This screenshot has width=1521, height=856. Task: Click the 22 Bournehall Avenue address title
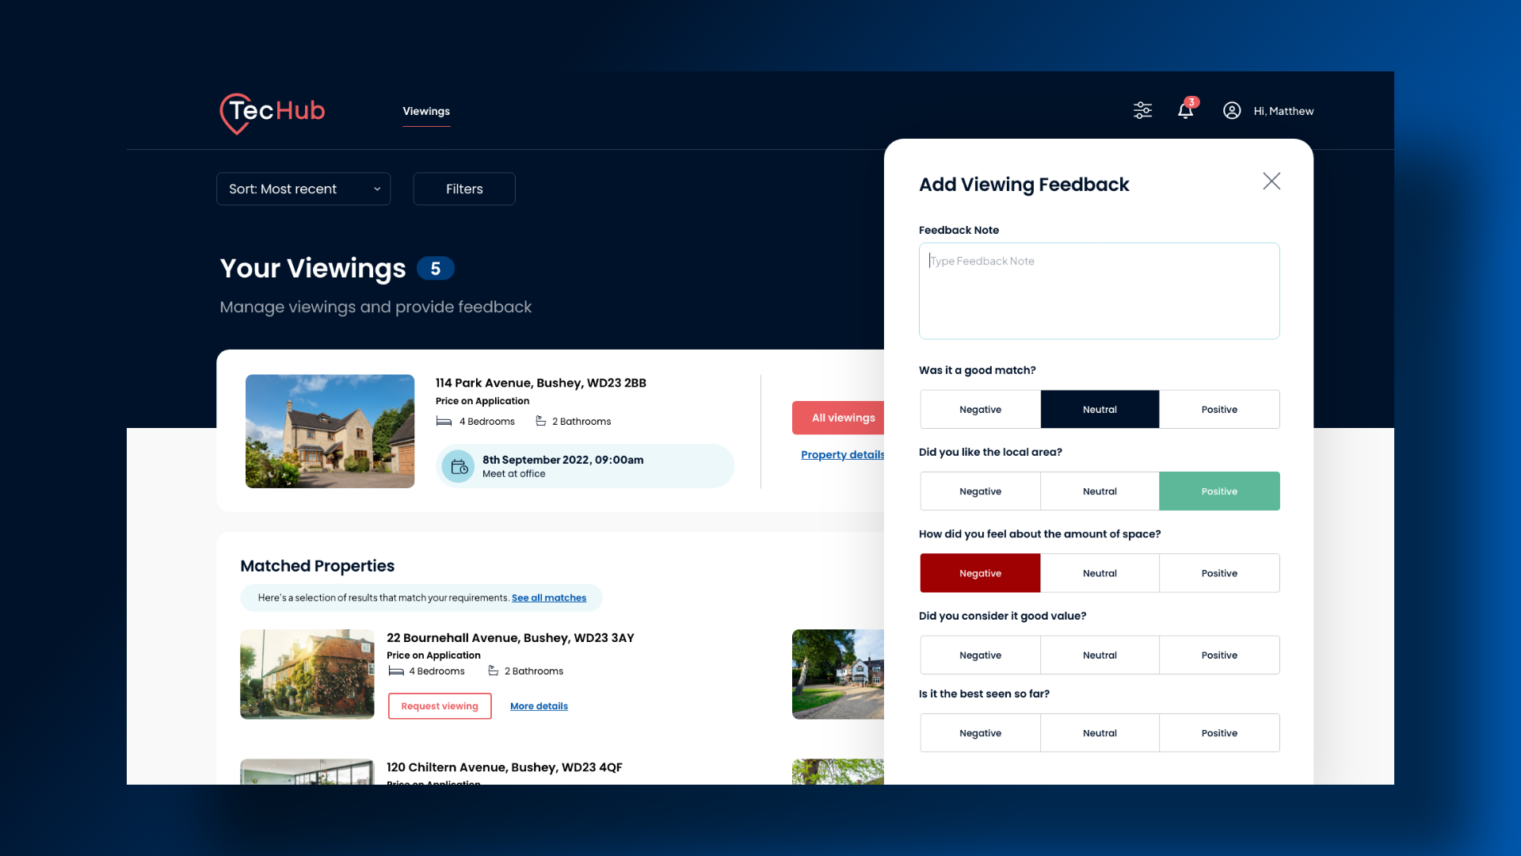pyautogui.click(x=510, y=638)
